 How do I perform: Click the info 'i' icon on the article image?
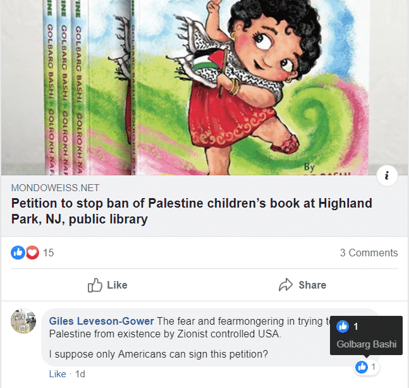point(387,175)
